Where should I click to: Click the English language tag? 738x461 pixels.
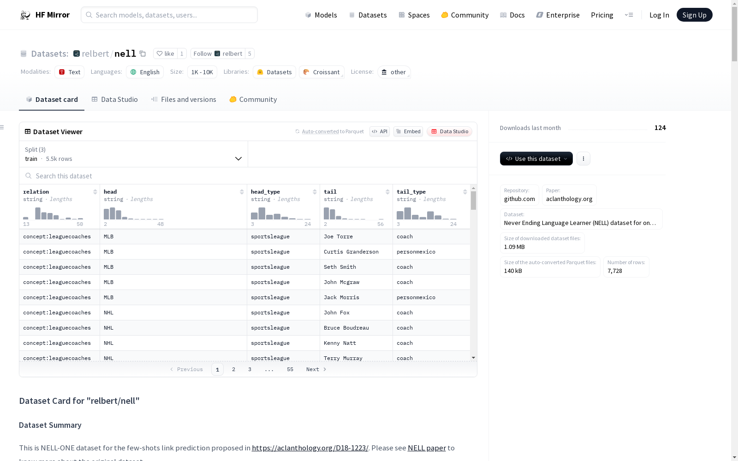pyautogui.click(x=145, y=72)
